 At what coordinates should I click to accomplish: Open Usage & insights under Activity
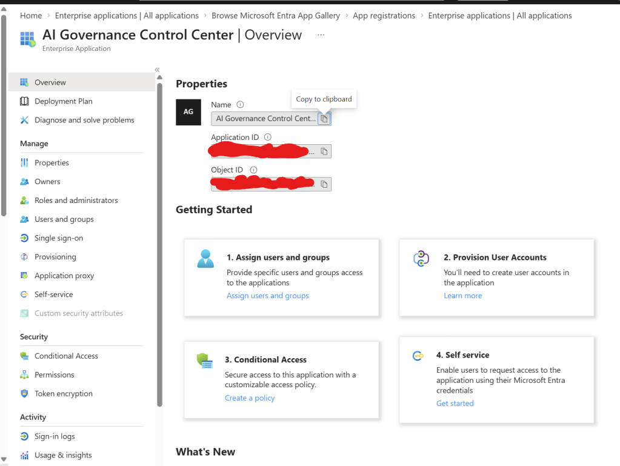(x=63, y=455)
